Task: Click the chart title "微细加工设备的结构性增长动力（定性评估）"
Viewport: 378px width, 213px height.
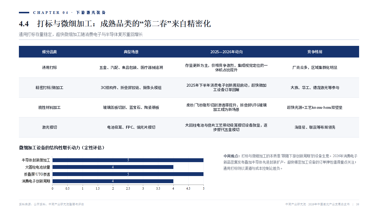Action: pos(62,148)
